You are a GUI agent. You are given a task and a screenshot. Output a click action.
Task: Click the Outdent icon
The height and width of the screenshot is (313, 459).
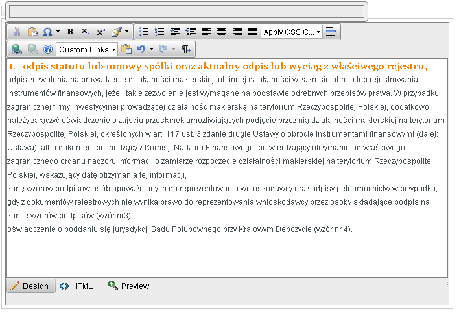click(x=175, y=32)
